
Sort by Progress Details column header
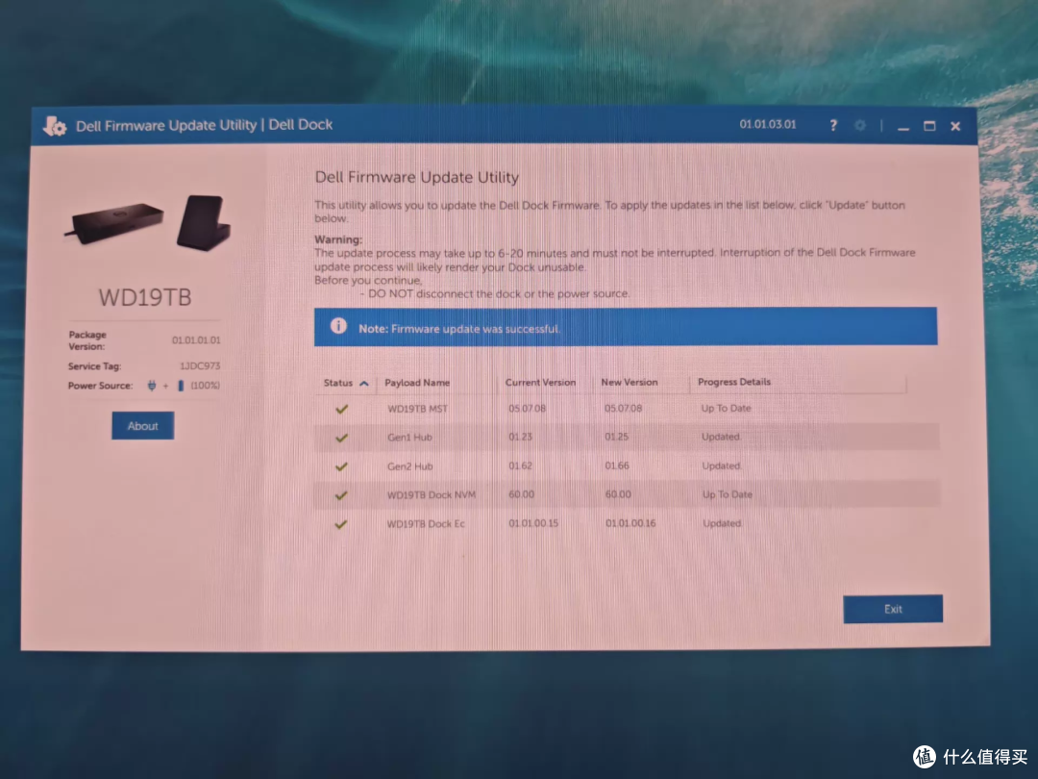click(x=734, y=382)
